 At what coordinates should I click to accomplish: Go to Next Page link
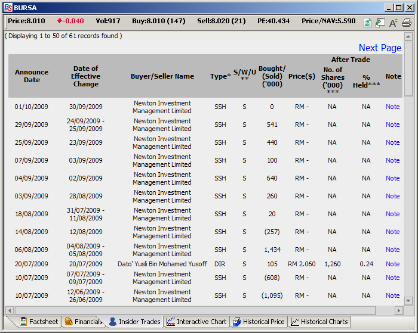click(x=380, y=48)
